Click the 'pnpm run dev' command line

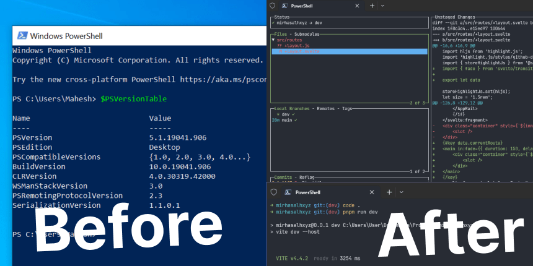pyautogui.click(x=360, y=212)
